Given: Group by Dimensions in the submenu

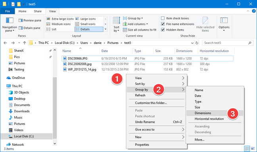Looking at the screenshot, I should click(x=215, y=113).
